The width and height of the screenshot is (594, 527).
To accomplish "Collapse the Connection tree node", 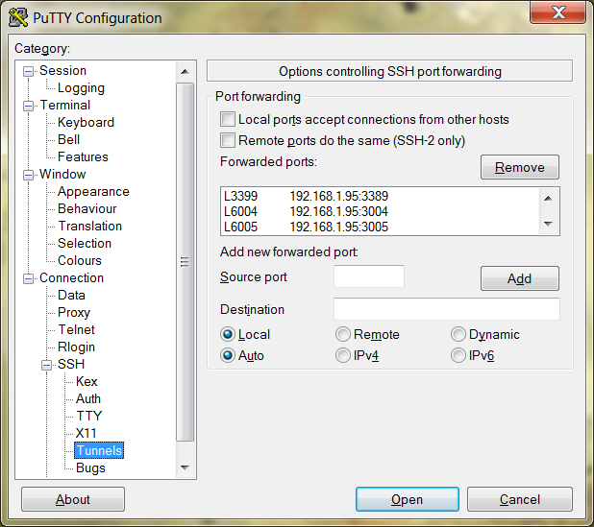I will pyautogui.click(x=28, y=278).
